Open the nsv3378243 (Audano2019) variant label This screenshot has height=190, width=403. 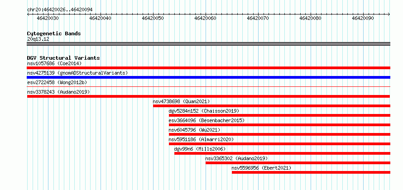pyautogui.click(x=58, y=92)
